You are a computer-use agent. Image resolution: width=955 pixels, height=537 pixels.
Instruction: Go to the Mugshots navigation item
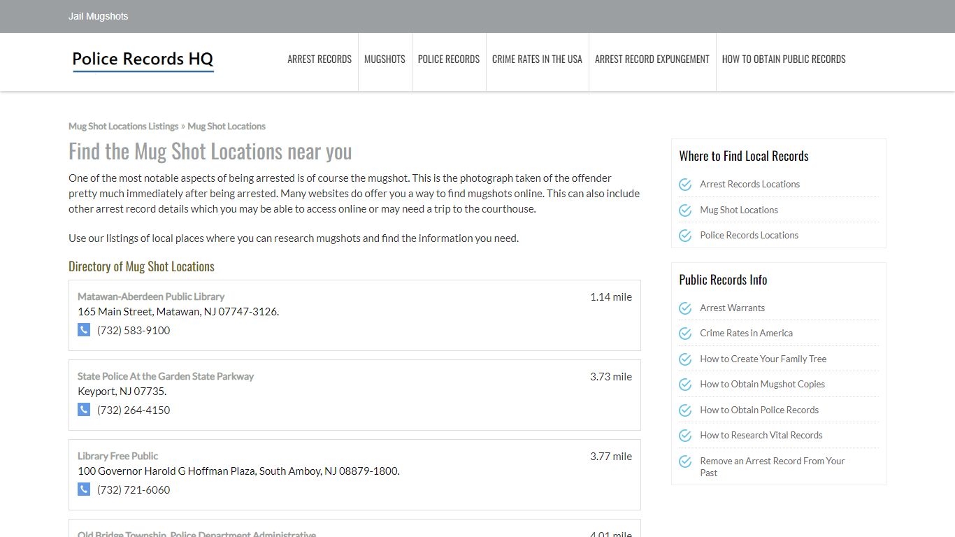(x=385, y=59)
